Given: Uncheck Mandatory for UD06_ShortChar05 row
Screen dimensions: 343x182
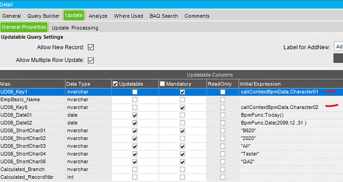Looking at the screenshot, I should pyautogui.click(x=182, y=162).
